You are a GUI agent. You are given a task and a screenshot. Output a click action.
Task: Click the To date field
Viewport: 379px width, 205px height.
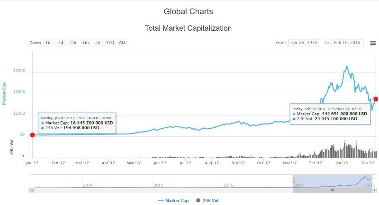pos(347,43)
